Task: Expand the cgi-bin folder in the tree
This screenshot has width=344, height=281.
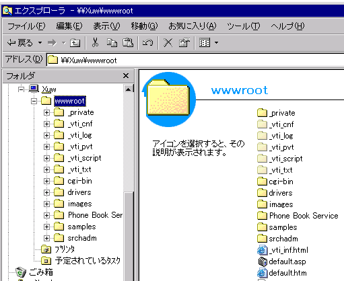Action: (46, 181)
